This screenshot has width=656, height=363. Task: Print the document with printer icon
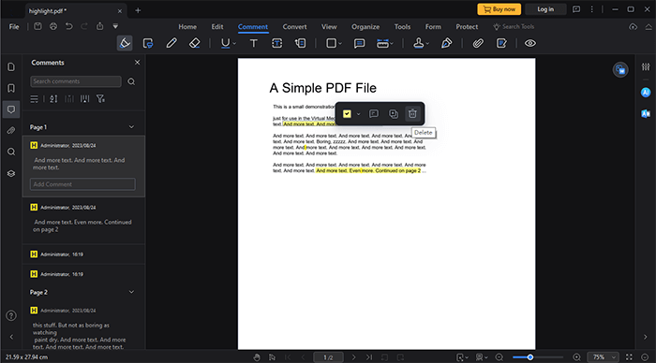click(x=53, y=26)
